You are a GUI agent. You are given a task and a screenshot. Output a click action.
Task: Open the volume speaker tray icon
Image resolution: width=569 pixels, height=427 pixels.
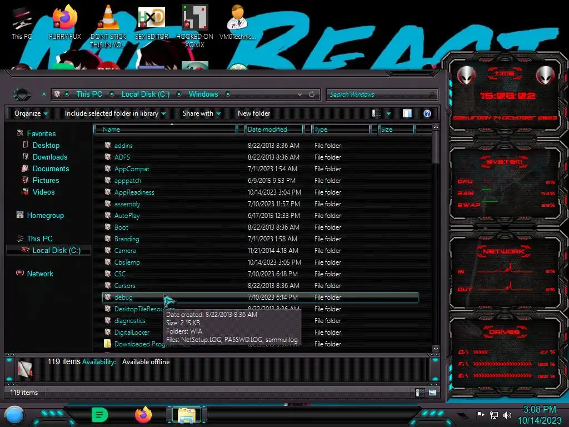(x=507, y=415)
